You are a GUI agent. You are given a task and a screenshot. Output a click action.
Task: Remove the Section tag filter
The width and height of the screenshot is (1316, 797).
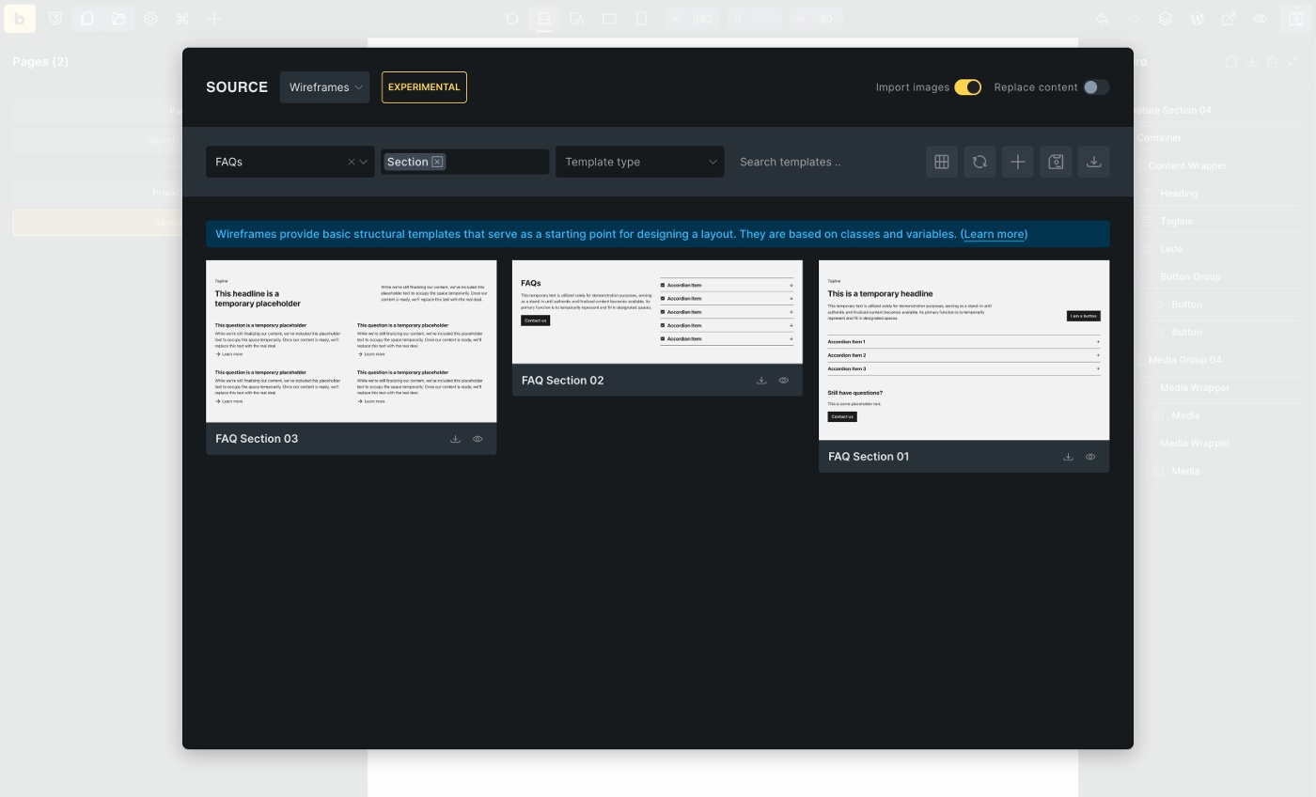click(437, 162)
